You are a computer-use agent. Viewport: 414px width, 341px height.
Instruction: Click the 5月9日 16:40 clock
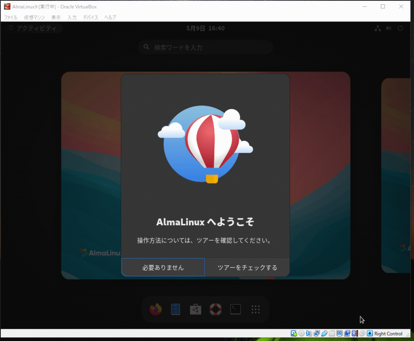point(205,28)
